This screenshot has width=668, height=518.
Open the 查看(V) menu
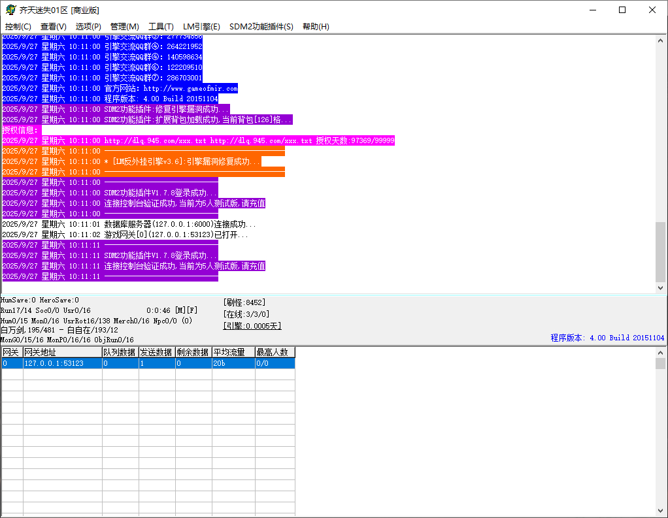point(54,27)
